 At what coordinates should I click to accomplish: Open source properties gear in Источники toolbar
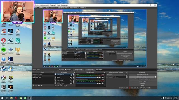pos(61,85)
